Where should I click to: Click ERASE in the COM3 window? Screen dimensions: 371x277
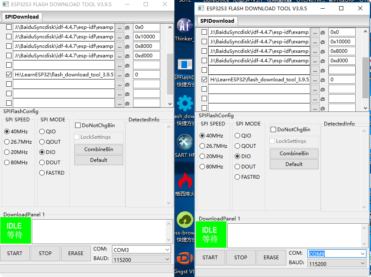point(76,253)
